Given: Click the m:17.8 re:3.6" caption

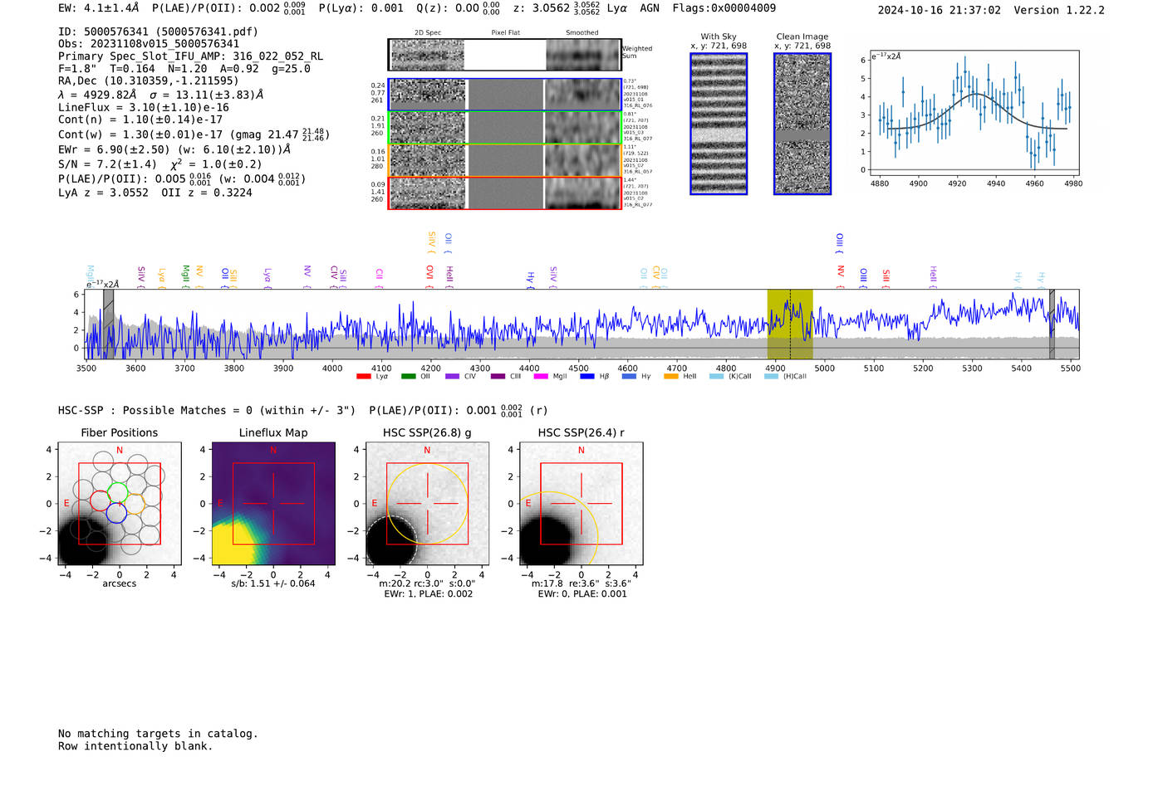Looking at the screenshot, I should tap(581, 583).
